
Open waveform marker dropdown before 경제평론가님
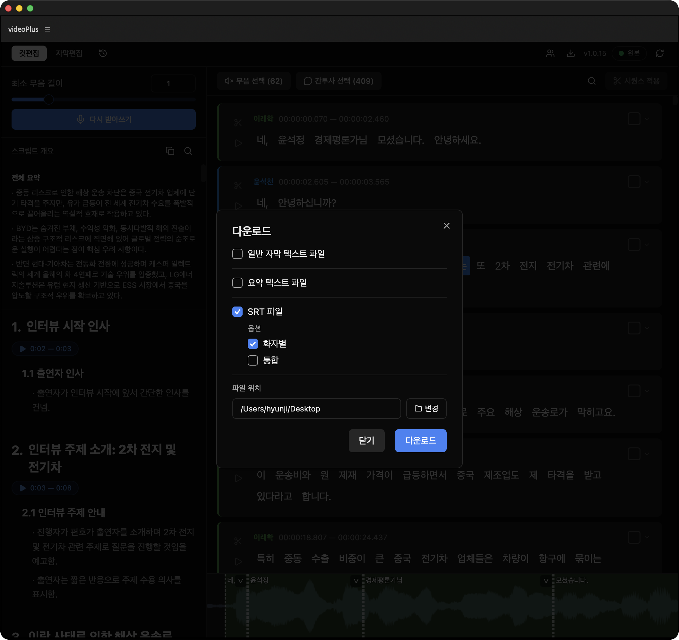pos(356,581)
